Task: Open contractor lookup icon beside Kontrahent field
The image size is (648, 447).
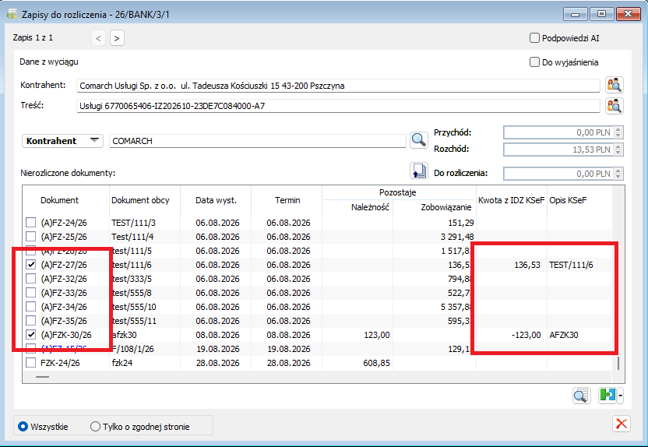Action: [x=615, y=85]
